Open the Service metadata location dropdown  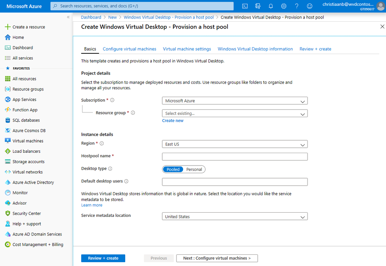pyautogui.click(x=235, y=216)
